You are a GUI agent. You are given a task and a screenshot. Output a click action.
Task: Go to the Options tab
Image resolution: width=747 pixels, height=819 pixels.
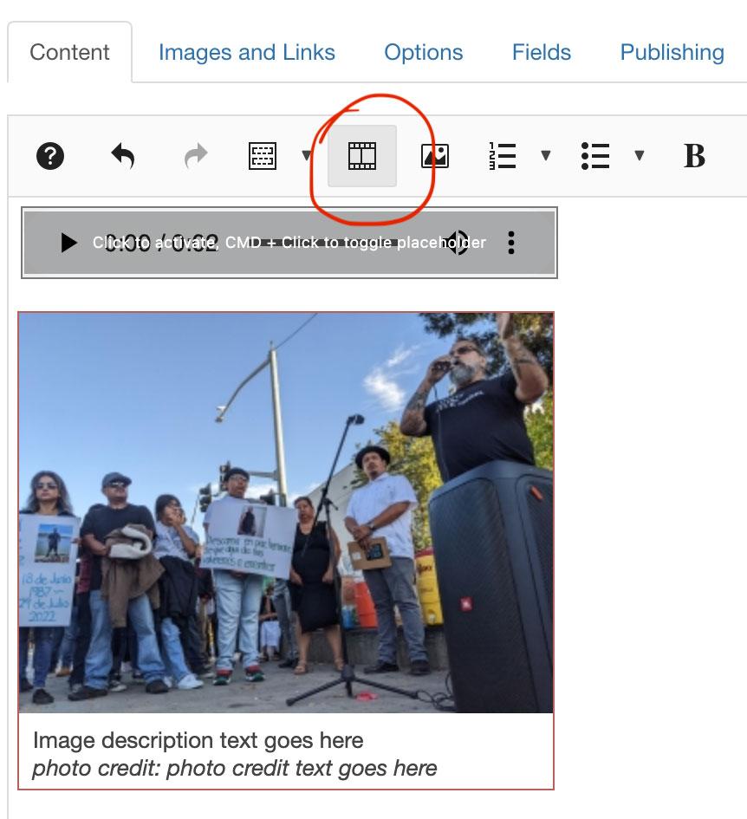click(x=423, y=52)
